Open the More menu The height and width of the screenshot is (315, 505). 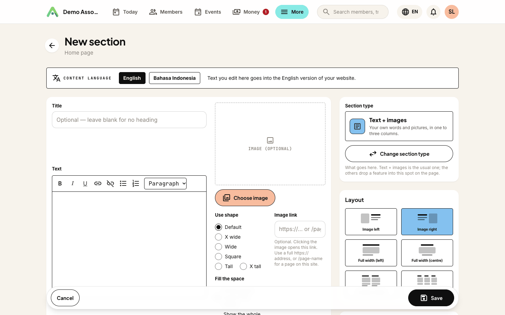(292, 12)
